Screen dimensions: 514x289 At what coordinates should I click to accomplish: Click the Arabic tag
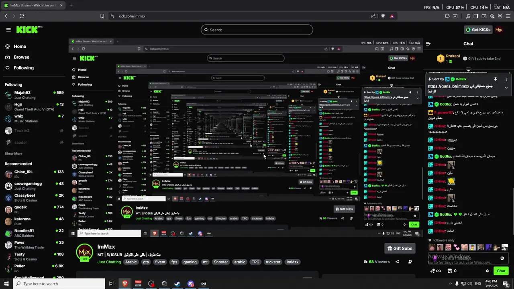tap(131, 262)
